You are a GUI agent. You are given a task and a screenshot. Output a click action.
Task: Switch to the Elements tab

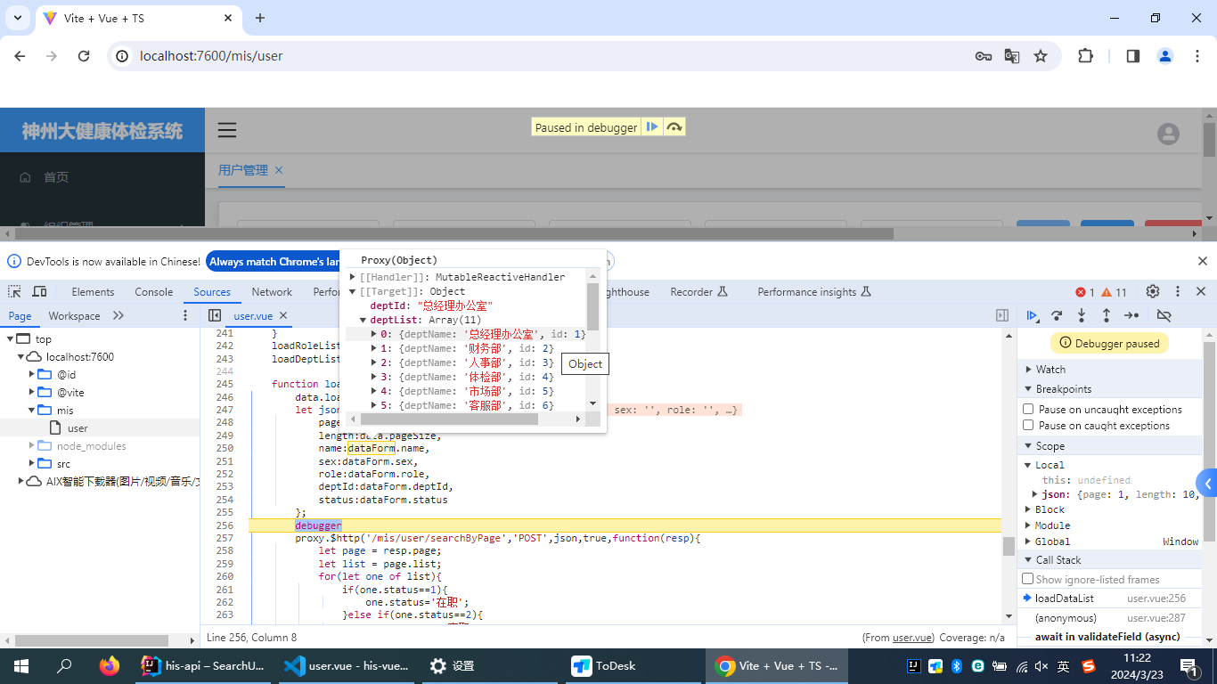click(93, 291)
